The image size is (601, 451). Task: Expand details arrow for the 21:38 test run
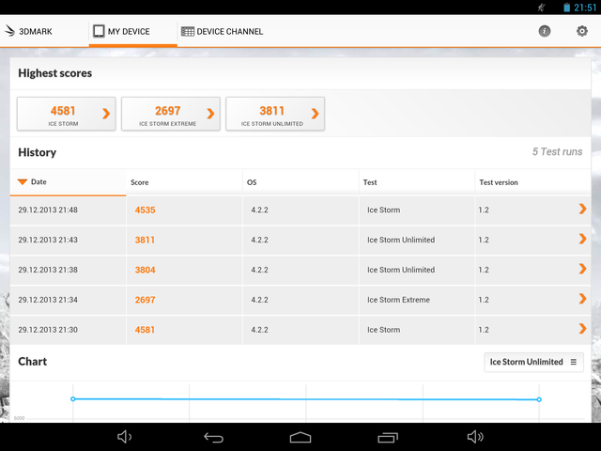(582, 269)
